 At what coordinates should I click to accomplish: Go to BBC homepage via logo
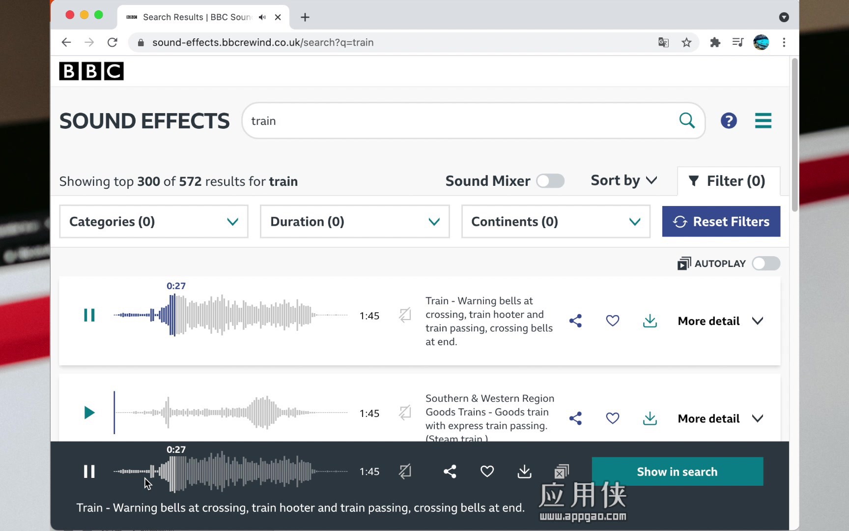pos(91,71)
